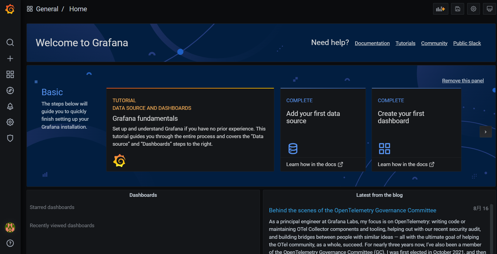Open the Explore compass icon

(10, 90)
